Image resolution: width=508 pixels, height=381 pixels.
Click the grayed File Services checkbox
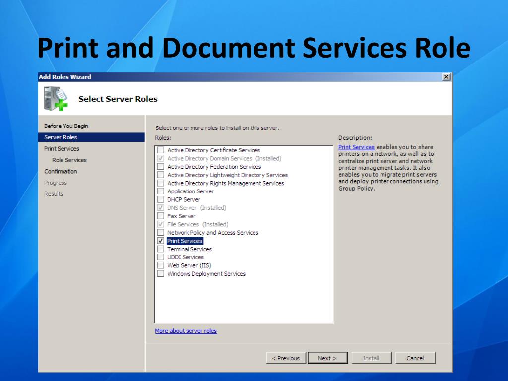point(160,224)
